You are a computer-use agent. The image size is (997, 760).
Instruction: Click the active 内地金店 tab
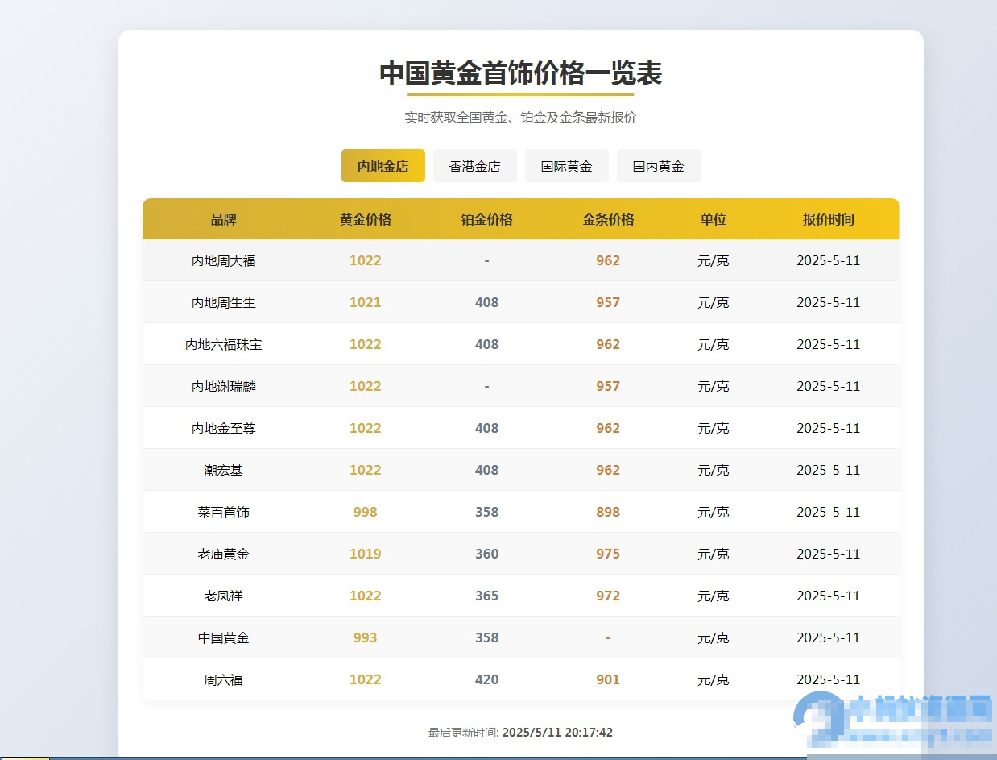pos(383,166)
